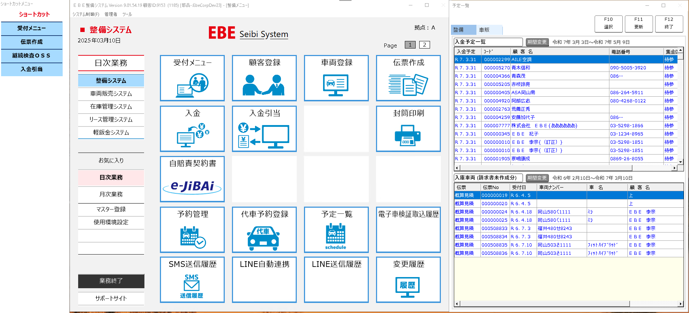This screenshot has height=313, width=689.
Task: Open the 車両登録 vehicle screen icon
Action: point(336,78)
